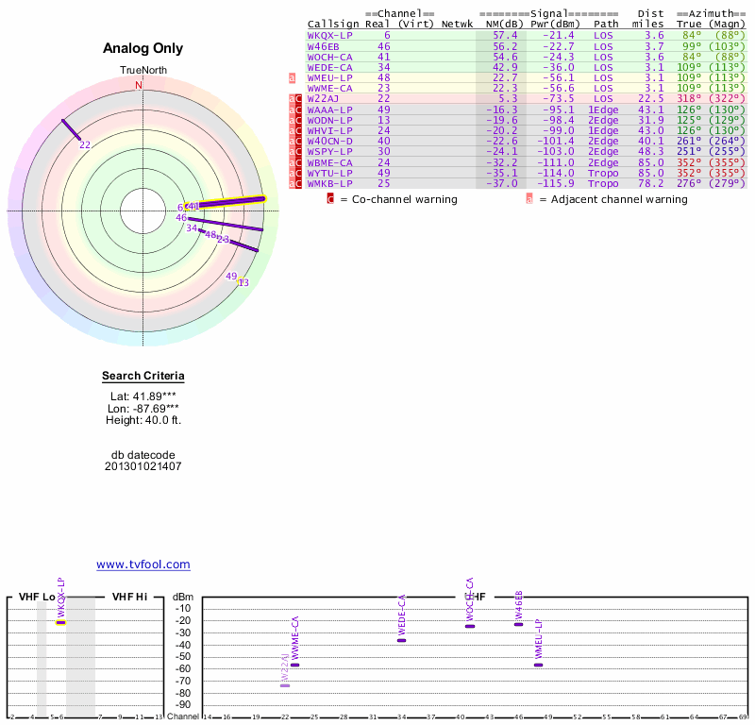Click channel 13 label on radar plot
The width and height of the screenshot is (755, 725).
tap(243, 283)
